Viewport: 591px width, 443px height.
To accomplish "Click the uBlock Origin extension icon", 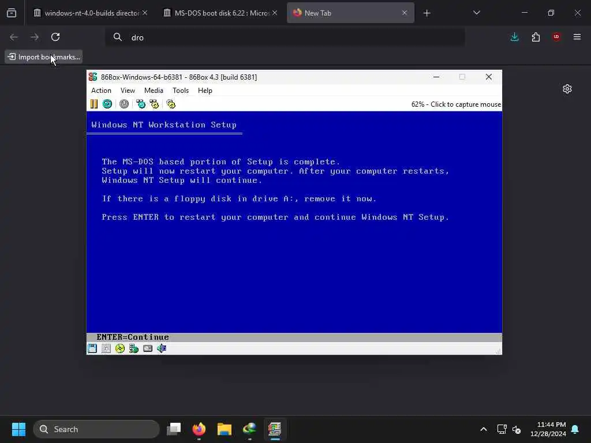I will point(556,37).
